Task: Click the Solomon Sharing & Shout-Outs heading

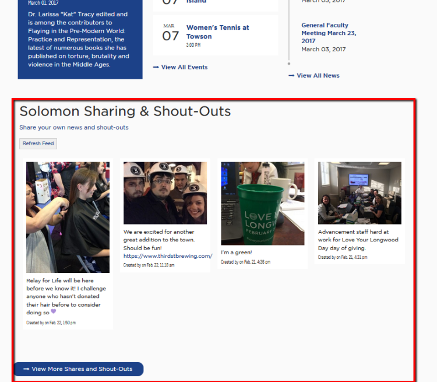Action: coord(125,111)
